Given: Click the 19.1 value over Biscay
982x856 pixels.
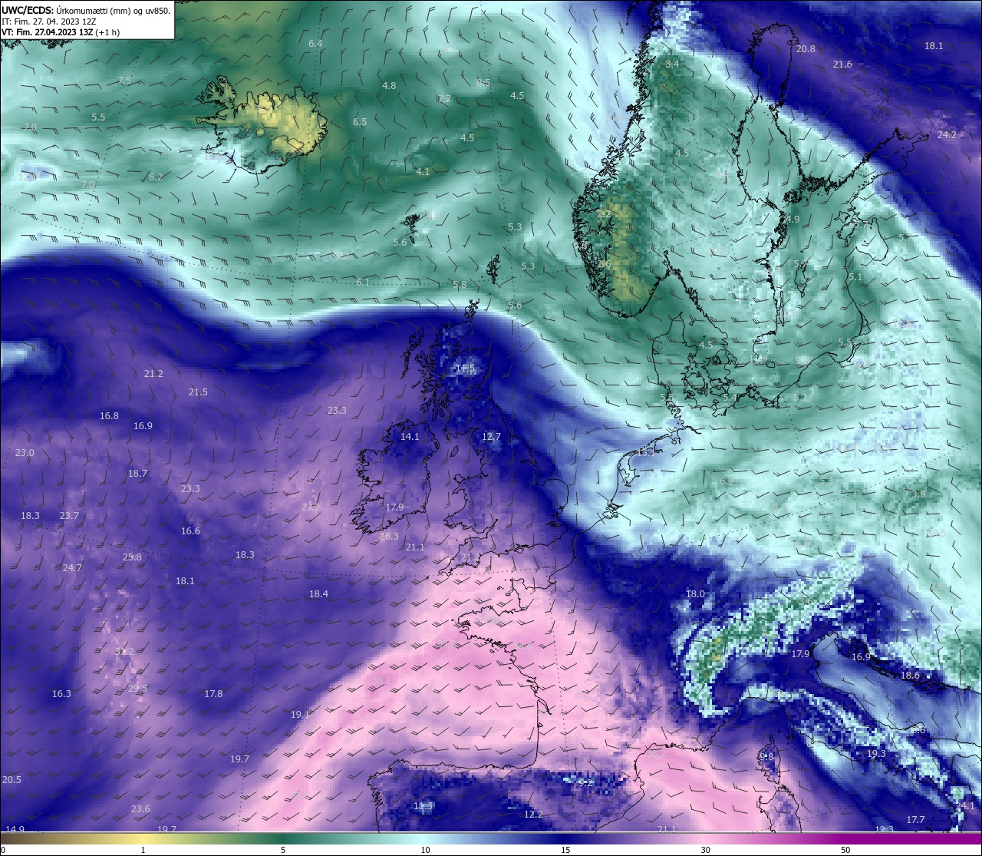Looking at the screenshot, I should click(x=300, y=715).
